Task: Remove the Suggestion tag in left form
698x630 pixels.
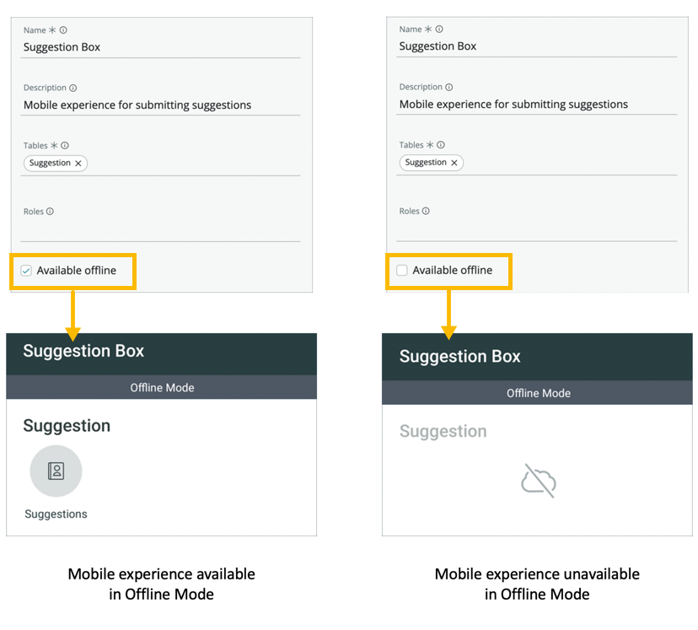Action: pos(78,164)
